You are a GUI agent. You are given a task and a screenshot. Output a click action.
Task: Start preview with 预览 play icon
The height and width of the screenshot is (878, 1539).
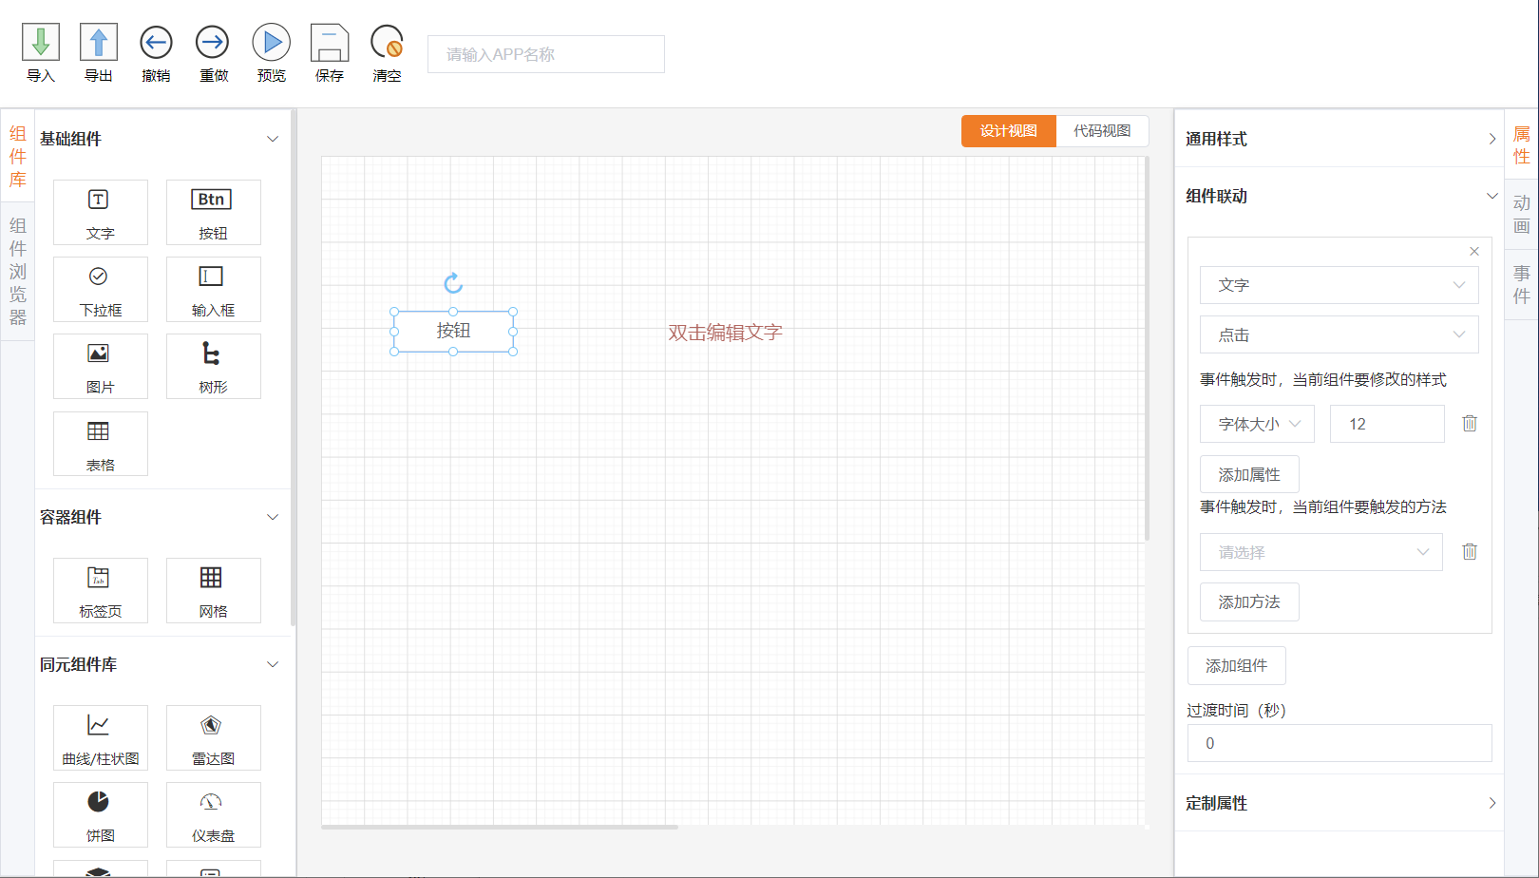[272, 43]
